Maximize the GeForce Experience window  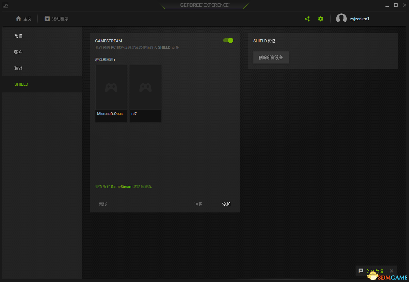click(x=396, y=5)
